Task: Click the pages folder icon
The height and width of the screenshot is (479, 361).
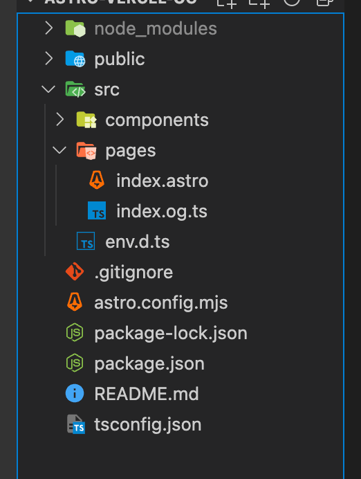Action: click(86, 150)
